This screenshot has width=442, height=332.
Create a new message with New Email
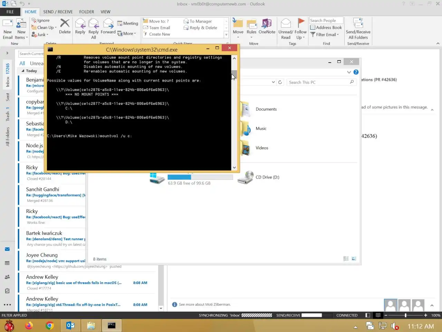[8, 29]
